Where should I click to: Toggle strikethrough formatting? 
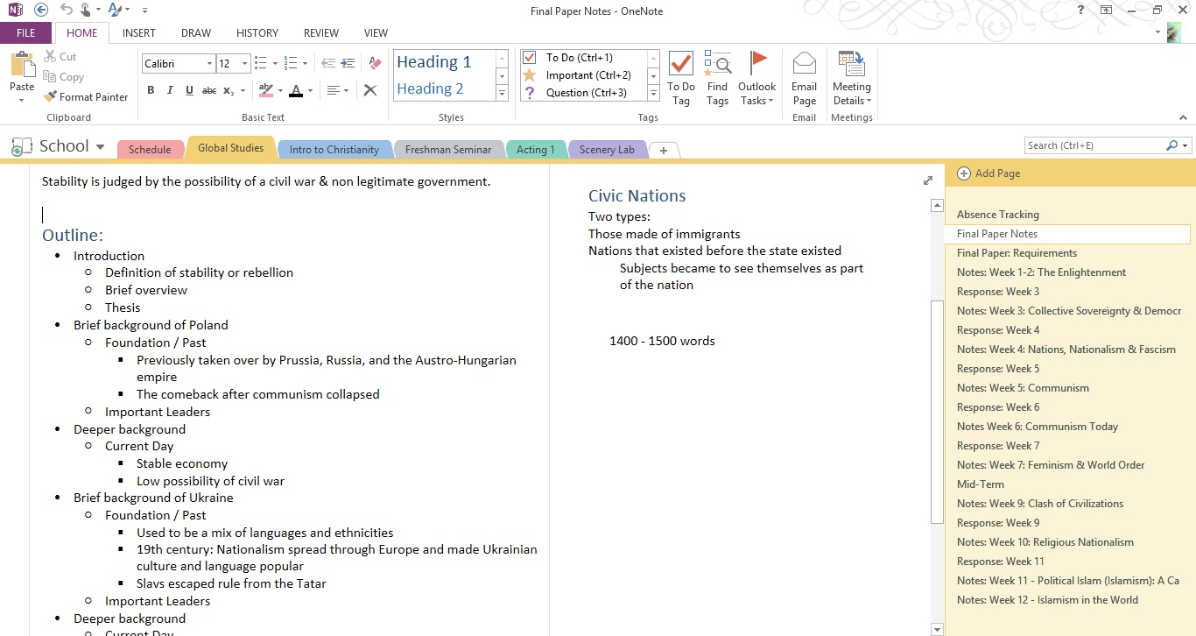[x=208, y=90]
